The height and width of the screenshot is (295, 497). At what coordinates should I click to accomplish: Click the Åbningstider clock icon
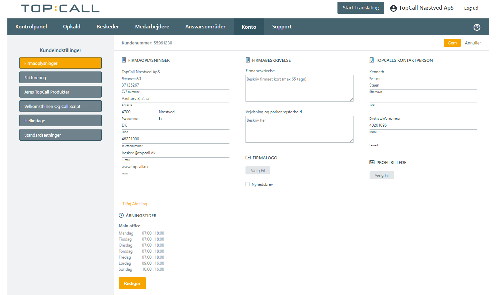pos(121,215)
